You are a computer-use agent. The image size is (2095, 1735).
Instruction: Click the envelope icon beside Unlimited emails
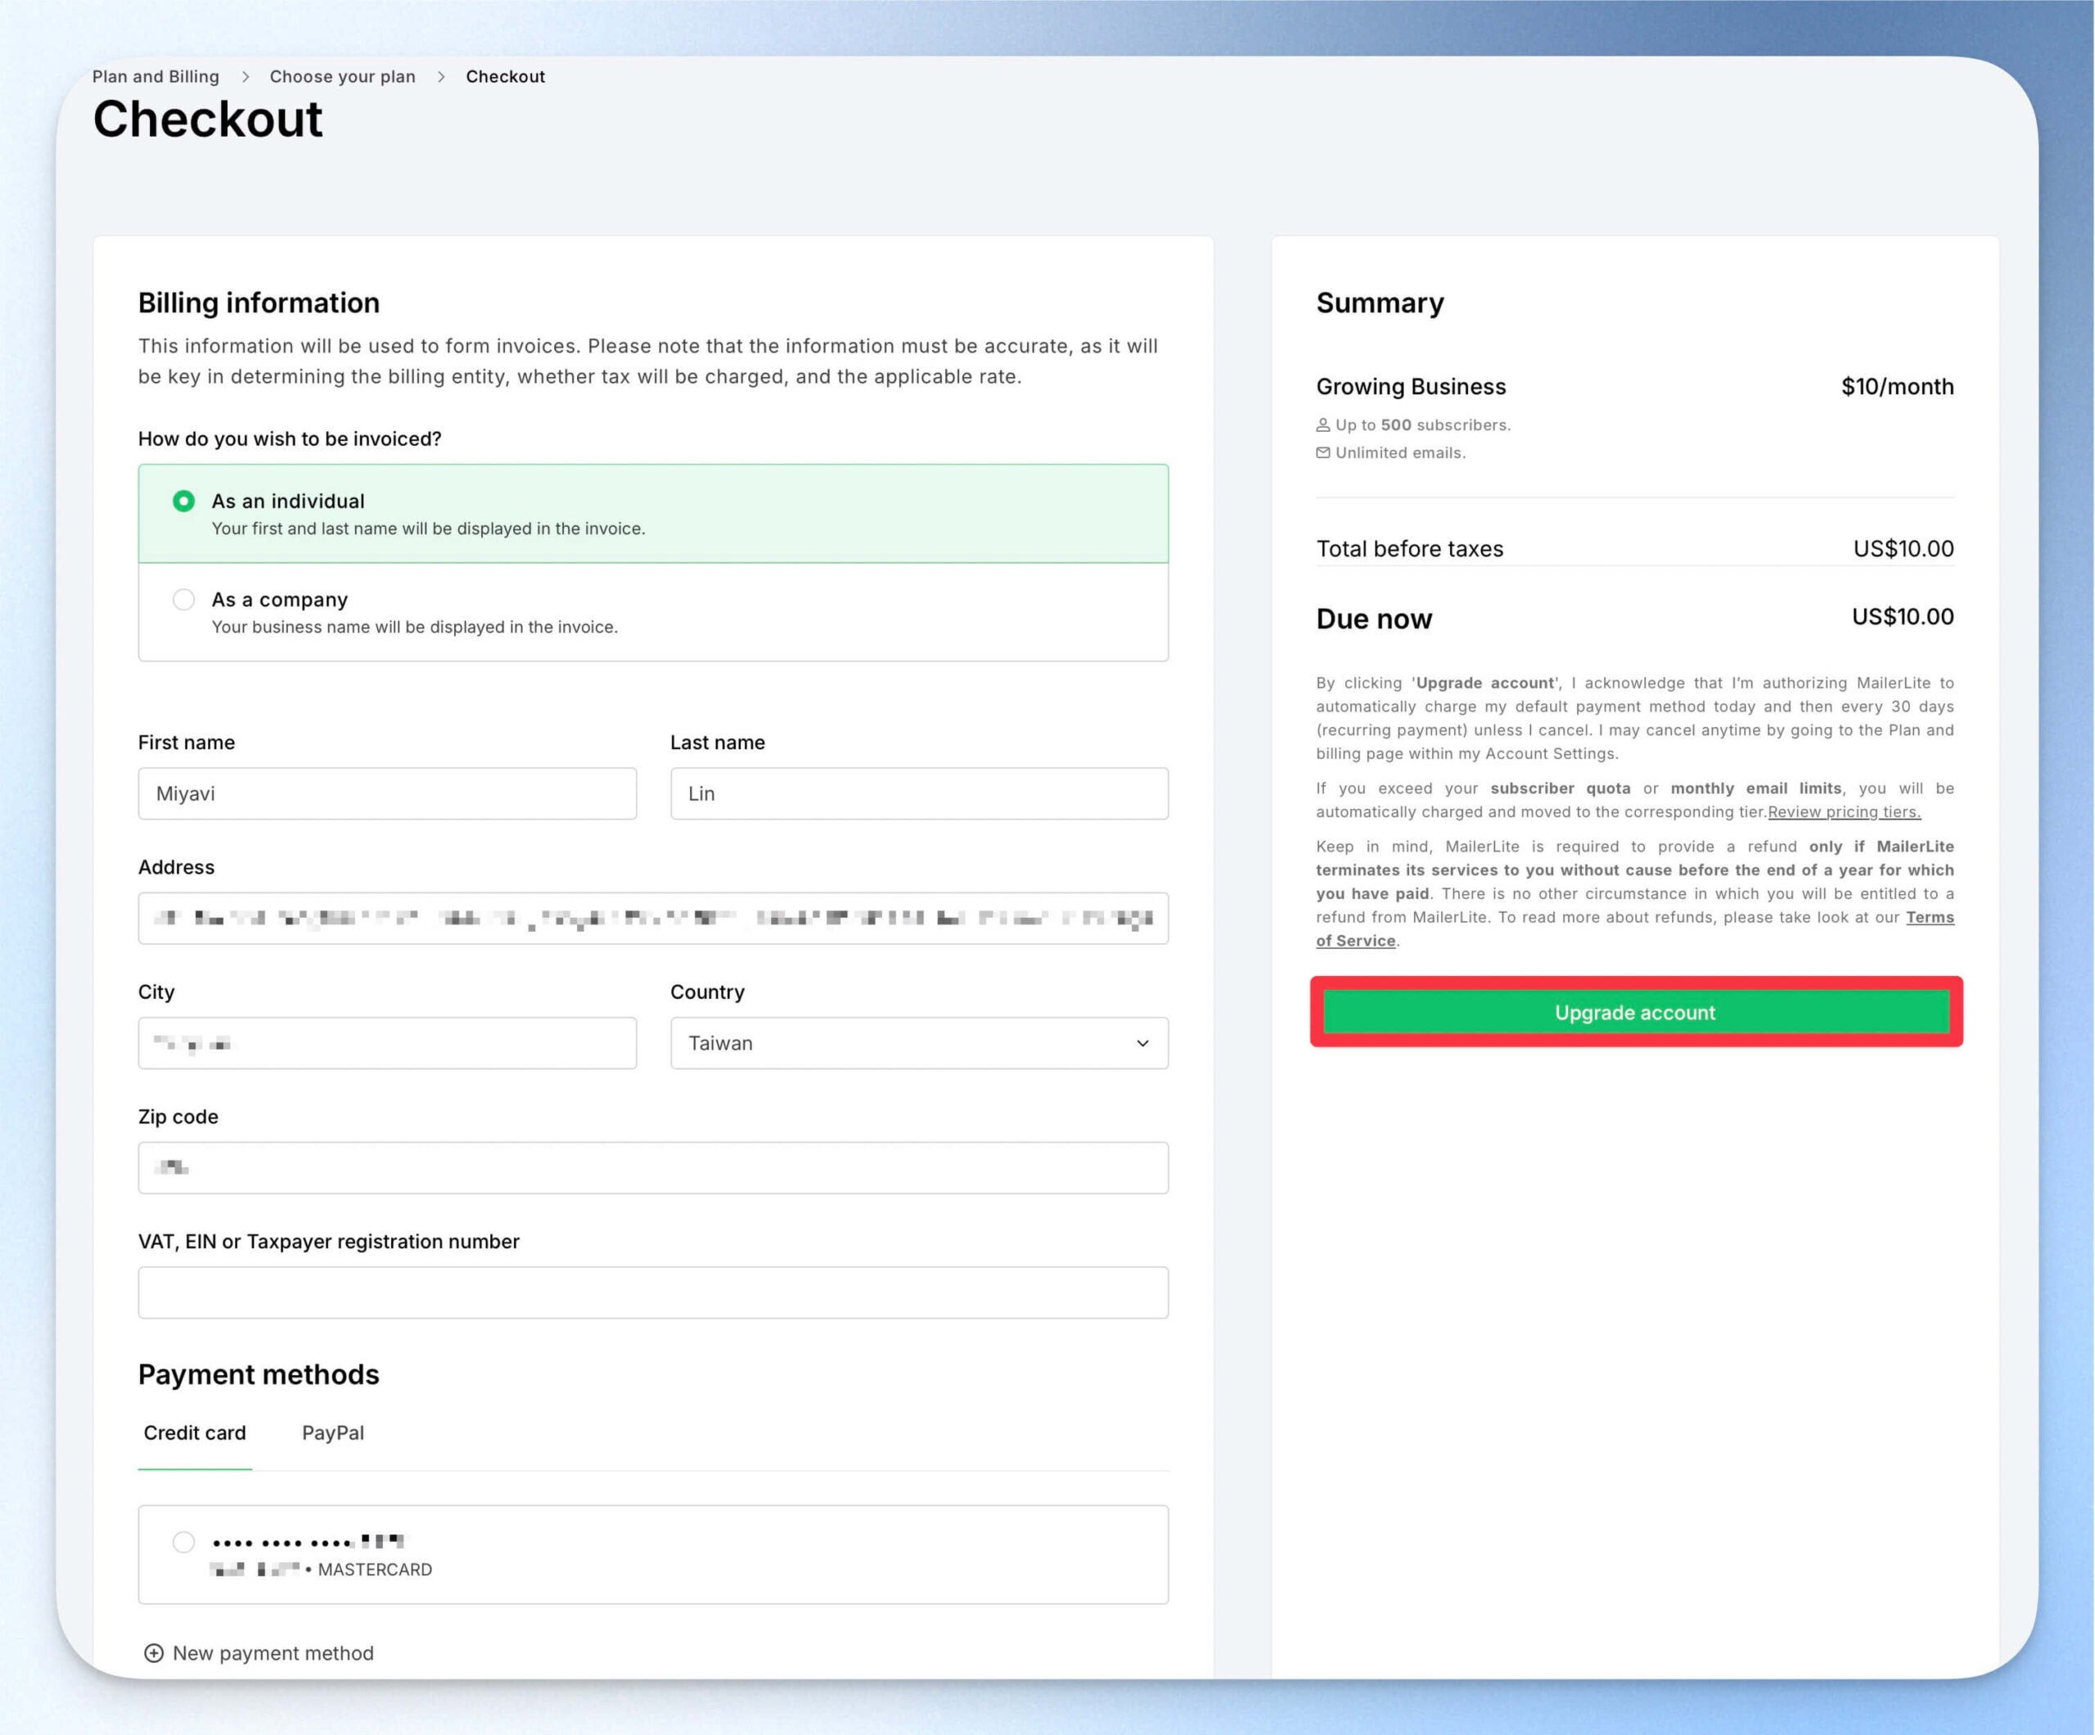(1322, 452)
